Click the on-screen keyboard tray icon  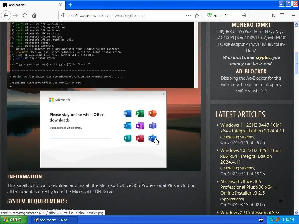click(261, 220)
